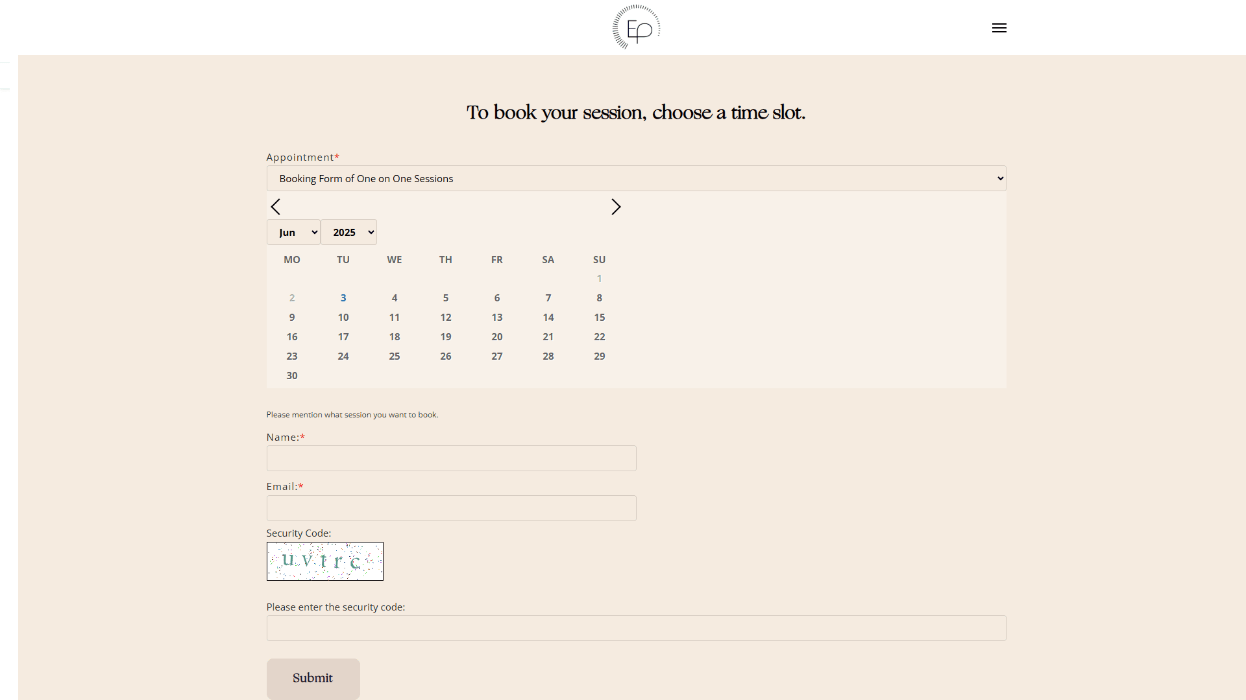1246x700 pixels.
Task: Focus the Email input field
Action: 451,508
